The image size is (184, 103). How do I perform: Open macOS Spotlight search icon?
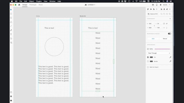(164, 1)
